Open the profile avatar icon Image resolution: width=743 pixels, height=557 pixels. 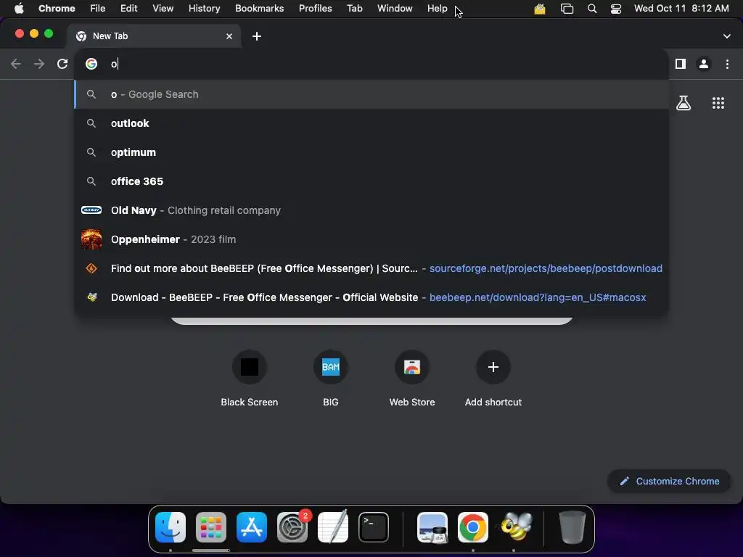coord(704,64)
